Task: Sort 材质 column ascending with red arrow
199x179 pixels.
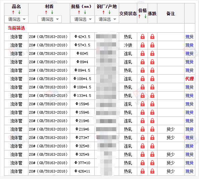Action: tap(46, 12)
